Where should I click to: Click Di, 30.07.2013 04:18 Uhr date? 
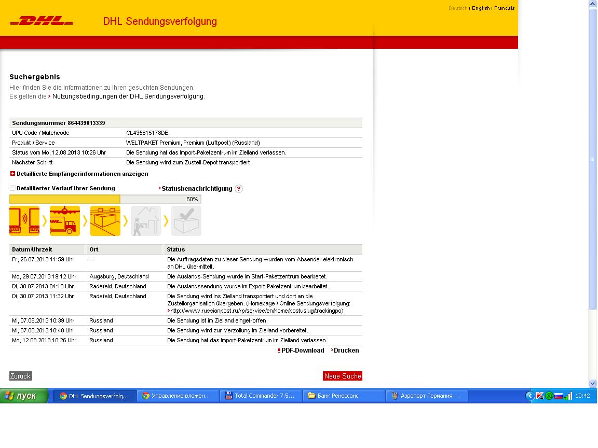(x=43, y=286)
